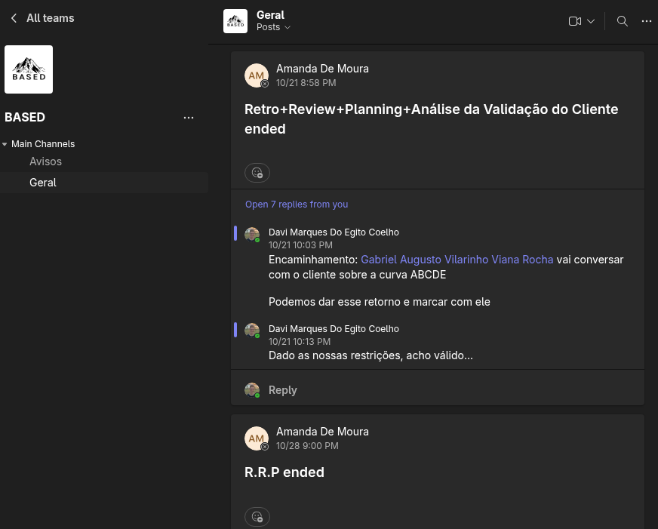Click the Geral channel BASED logo icon
658x529 pixels.
(235, 21)
